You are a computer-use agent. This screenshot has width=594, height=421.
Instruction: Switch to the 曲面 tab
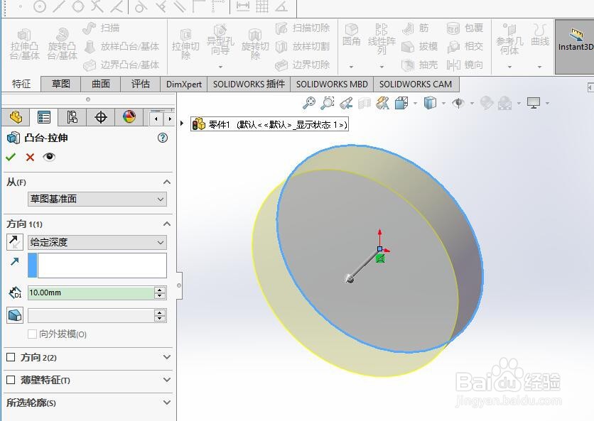pos(101,84)
